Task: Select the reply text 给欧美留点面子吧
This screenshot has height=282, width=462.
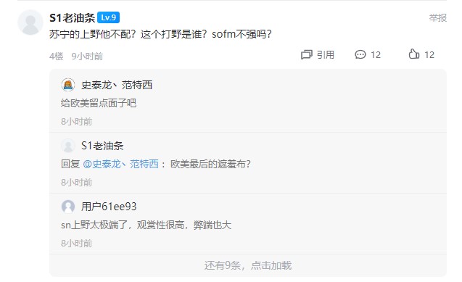Action: pos(99,104)
